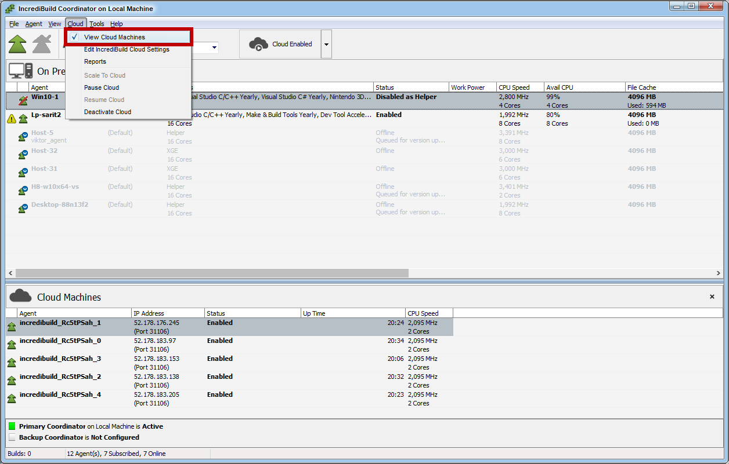The image size is (729, 464).
Task: Click the Builds: 0 status bar entry
Action: 20,454
